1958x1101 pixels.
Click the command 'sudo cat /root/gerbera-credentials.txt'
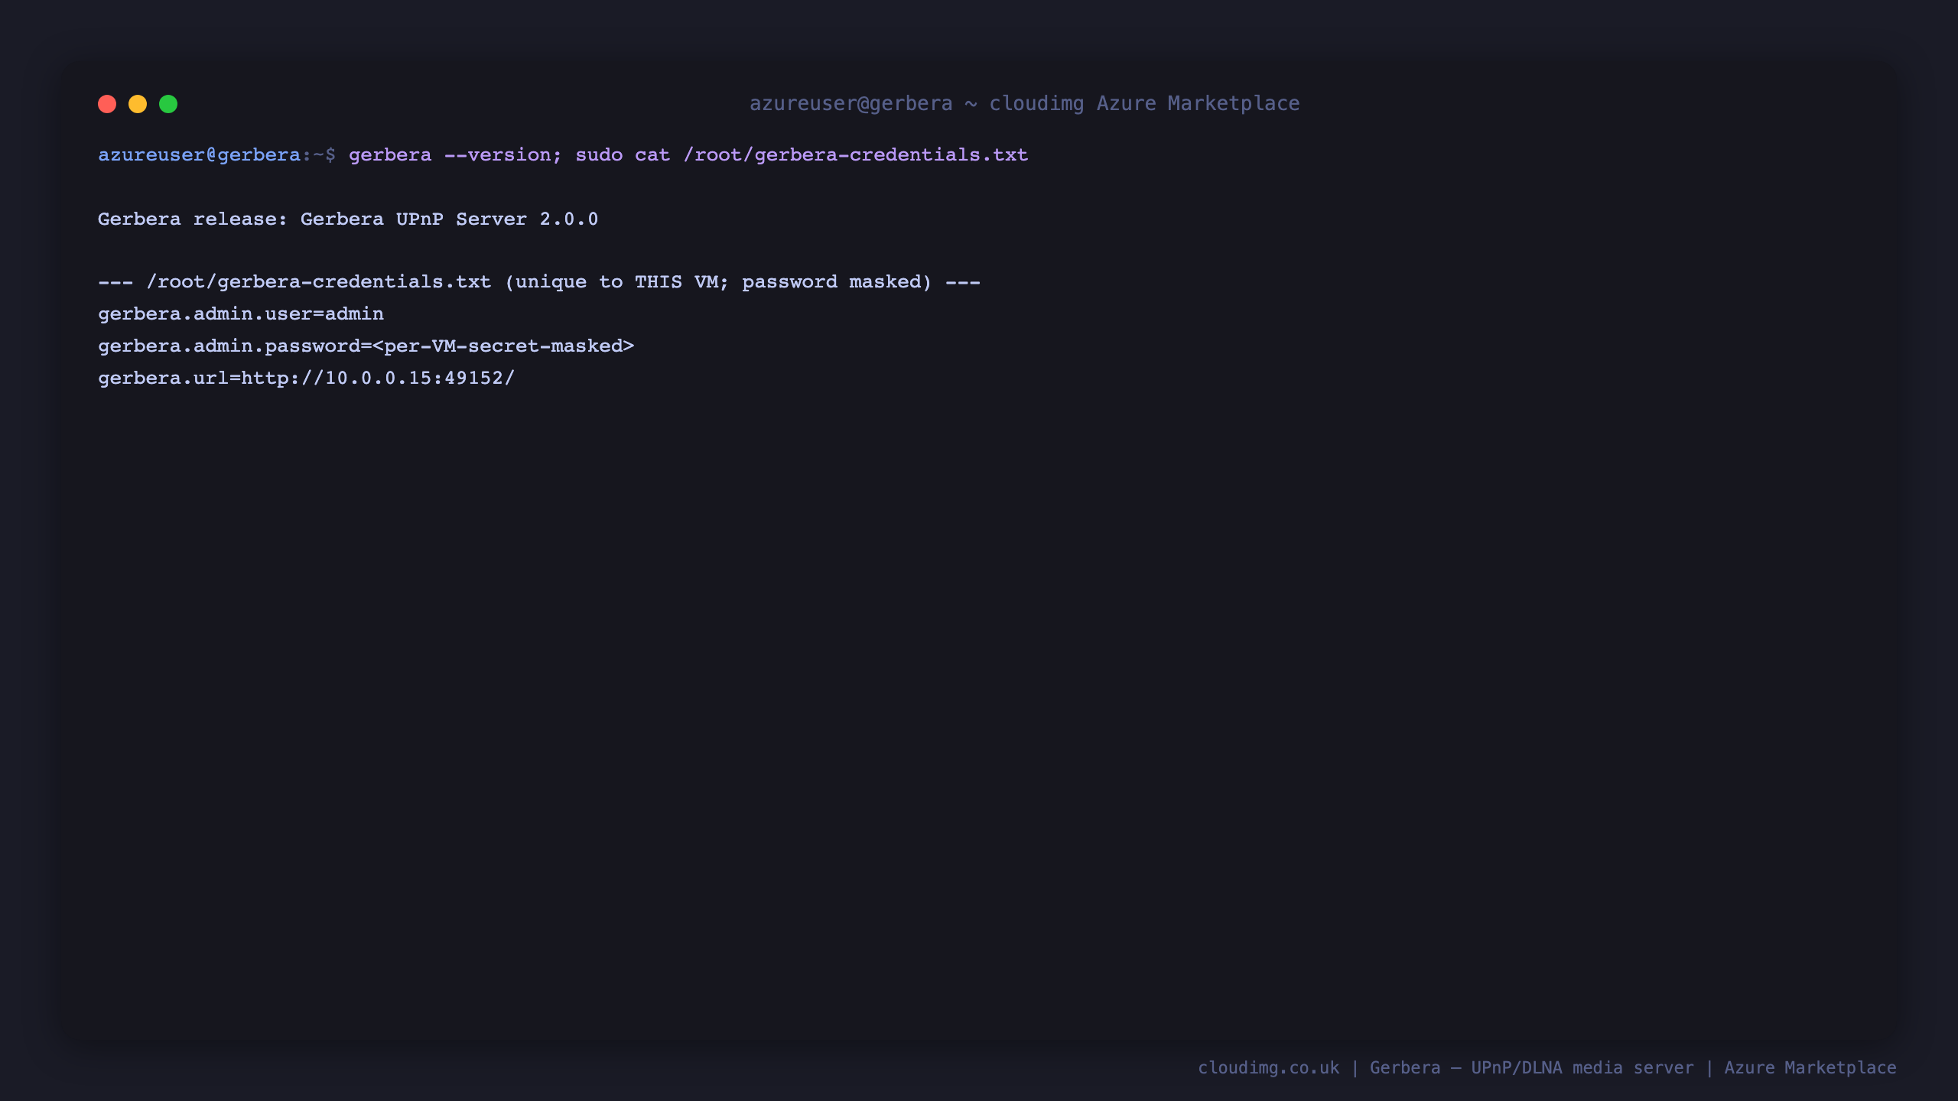pos(802,155)
